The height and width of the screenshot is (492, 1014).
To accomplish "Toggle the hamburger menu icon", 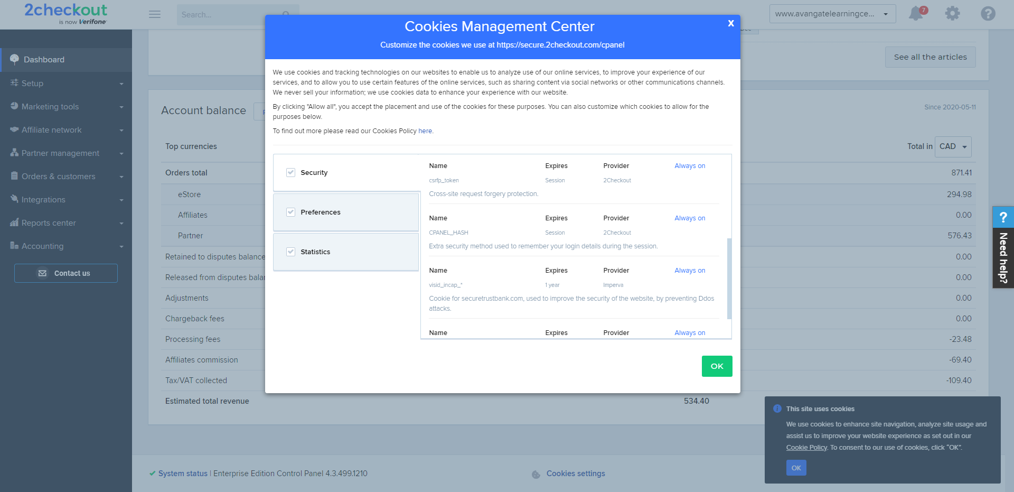I will pos(155,14).
